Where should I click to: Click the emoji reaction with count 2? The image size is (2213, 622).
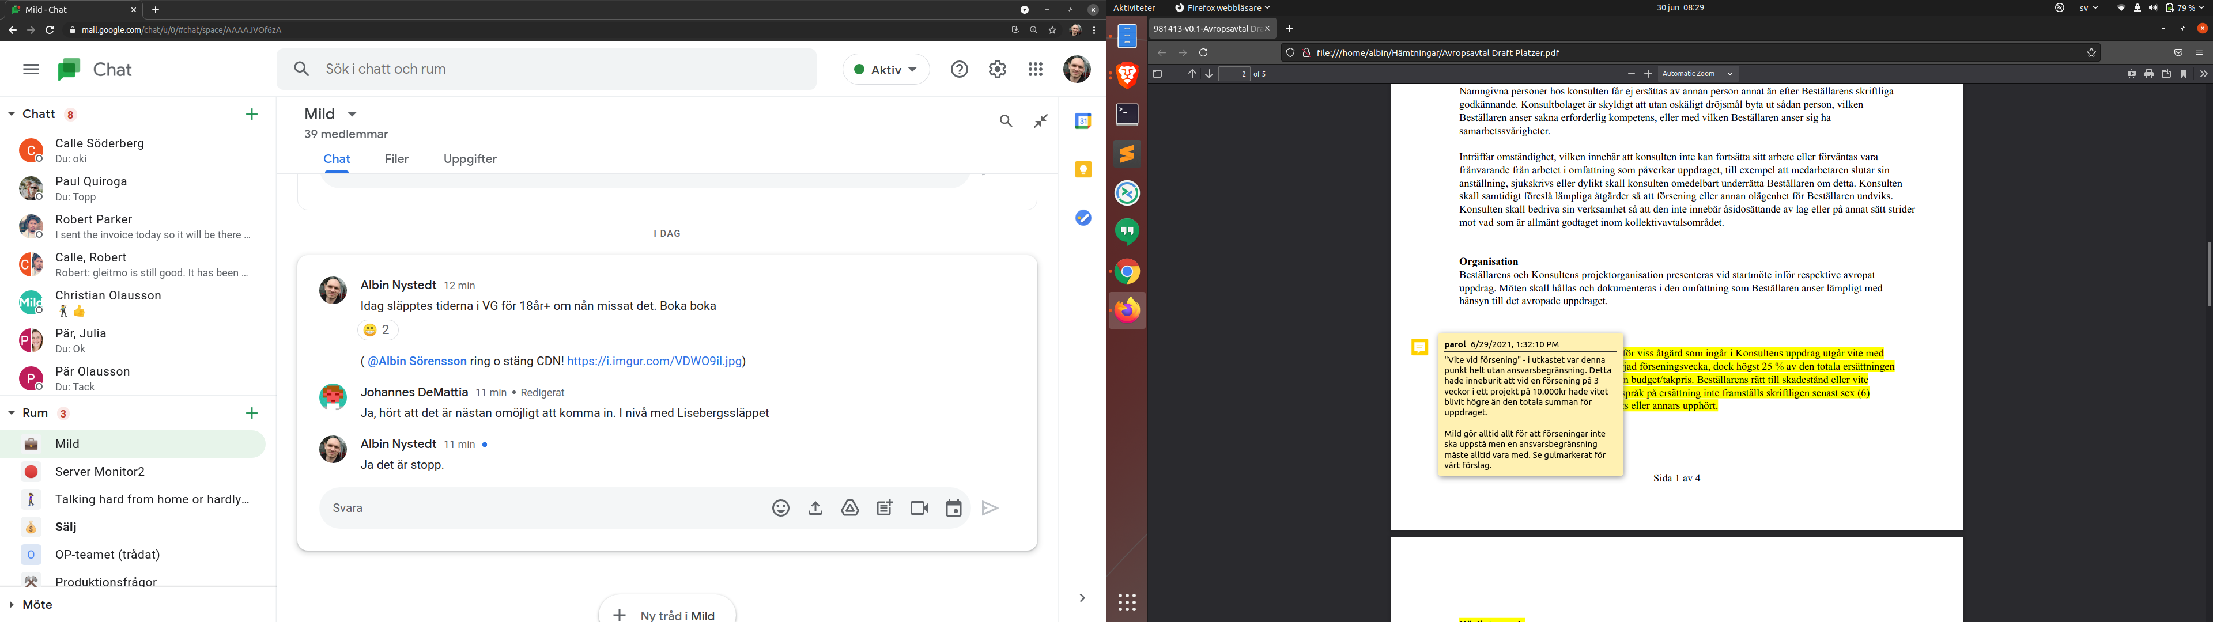coord(378,330)
